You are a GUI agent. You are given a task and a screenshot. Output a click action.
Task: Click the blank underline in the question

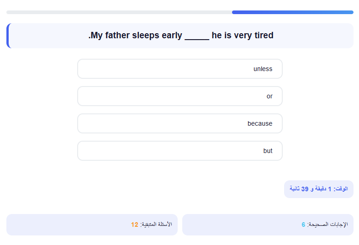tap(197, 36)
